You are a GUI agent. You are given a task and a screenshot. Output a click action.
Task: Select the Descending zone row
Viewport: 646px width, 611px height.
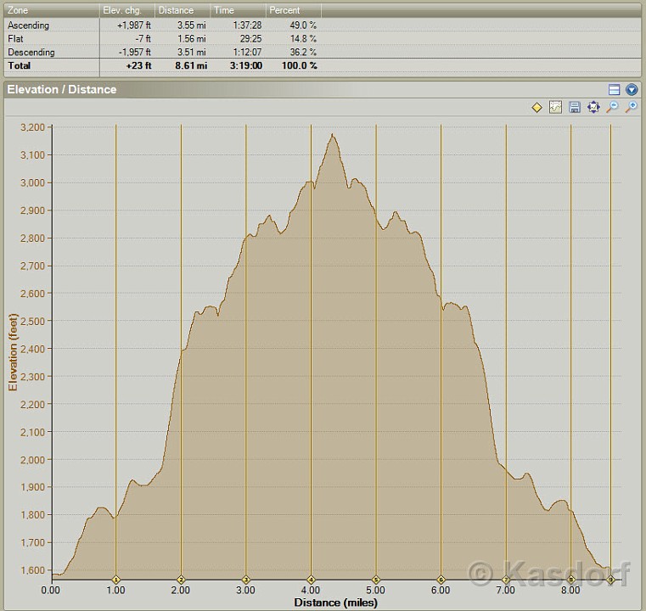tap(31, 53)
